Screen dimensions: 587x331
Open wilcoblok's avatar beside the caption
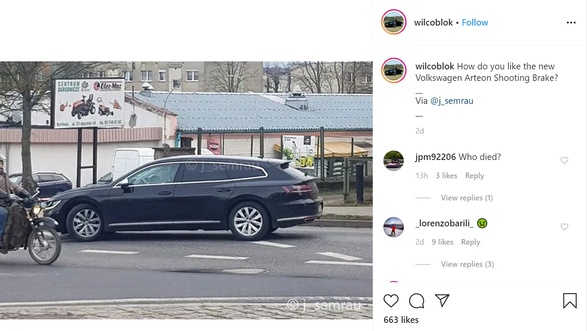(x=394, y=70)
